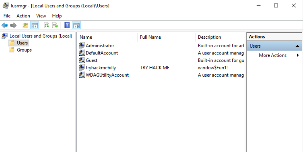Image resolution: width=303 pixels, height=152 pixels.
Task: Click the Up One Level folder icon
Action: click(25, 25)
